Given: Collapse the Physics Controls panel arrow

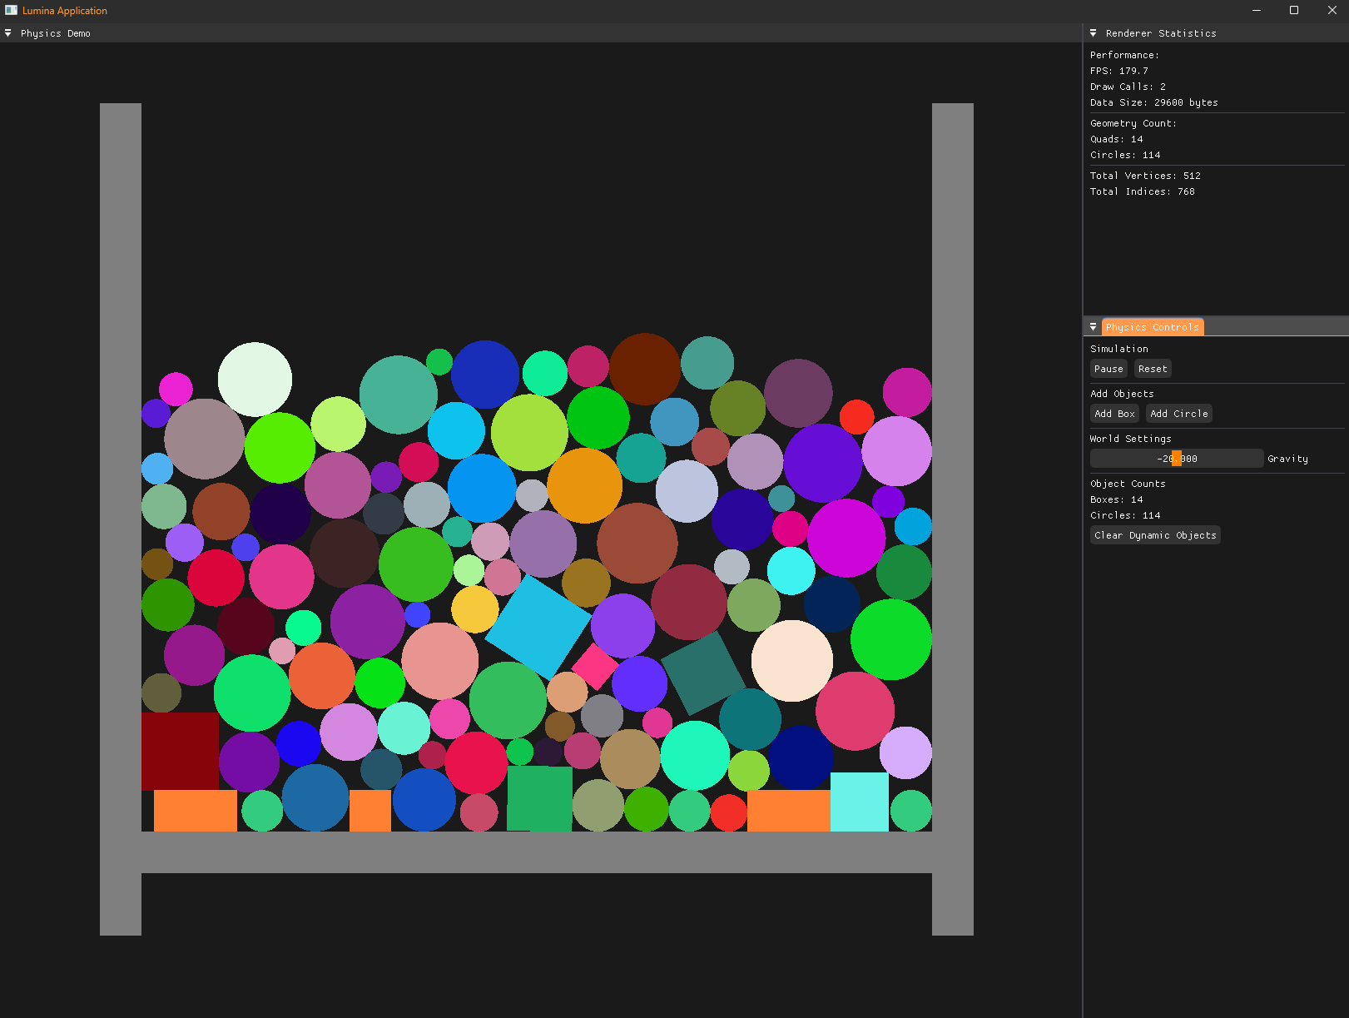Looking at the screenshot, I should [x=1093, y=327].
